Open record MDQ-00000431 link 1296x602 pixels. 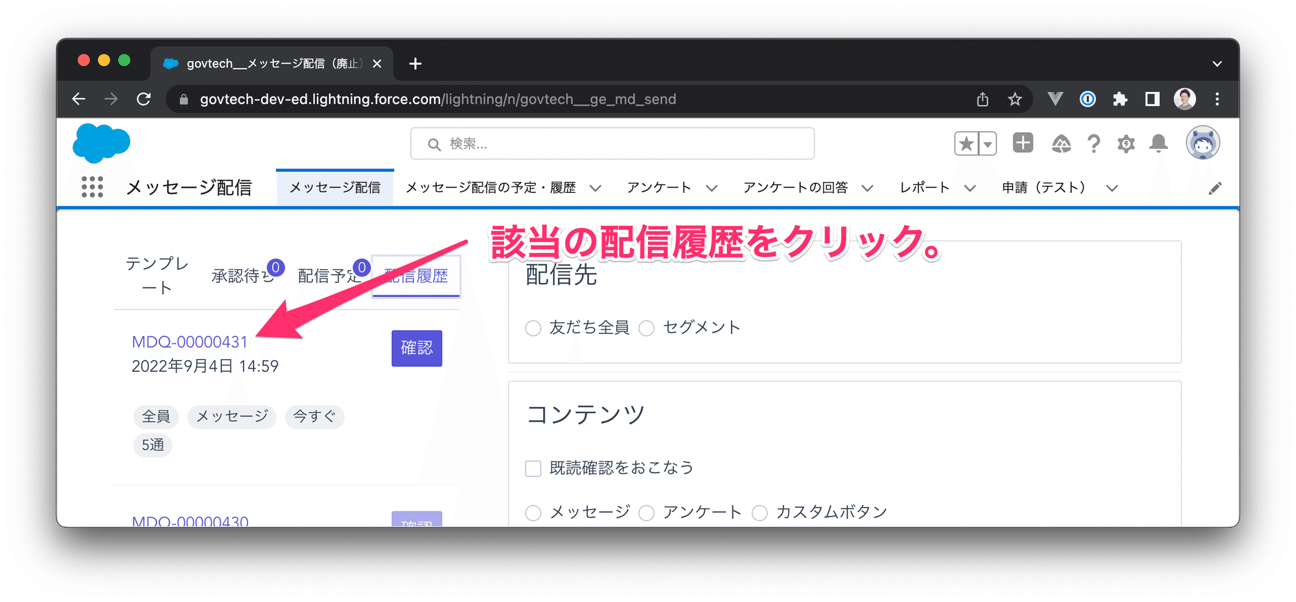(x=189, y=342)
